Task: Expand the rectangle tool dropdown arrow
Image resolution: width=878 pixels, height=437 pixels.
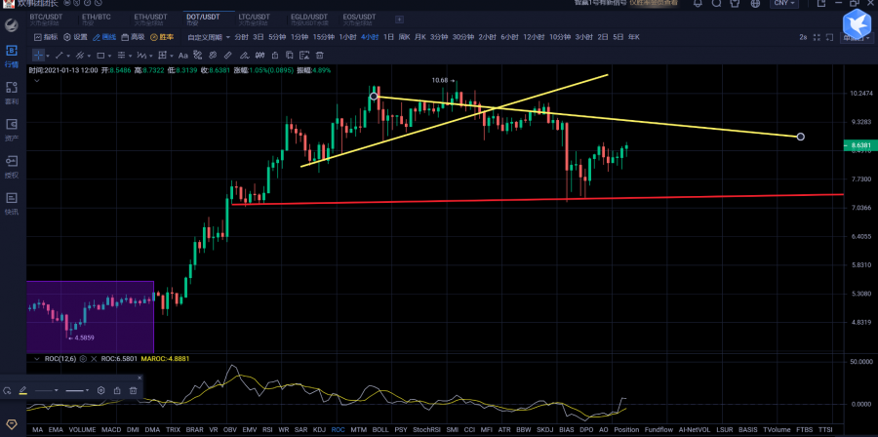Action: [109, 56]
